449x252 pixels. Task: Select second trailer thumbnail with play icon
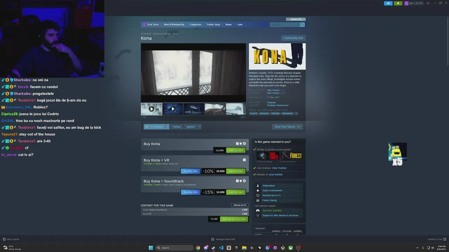(x=173, y=109)
